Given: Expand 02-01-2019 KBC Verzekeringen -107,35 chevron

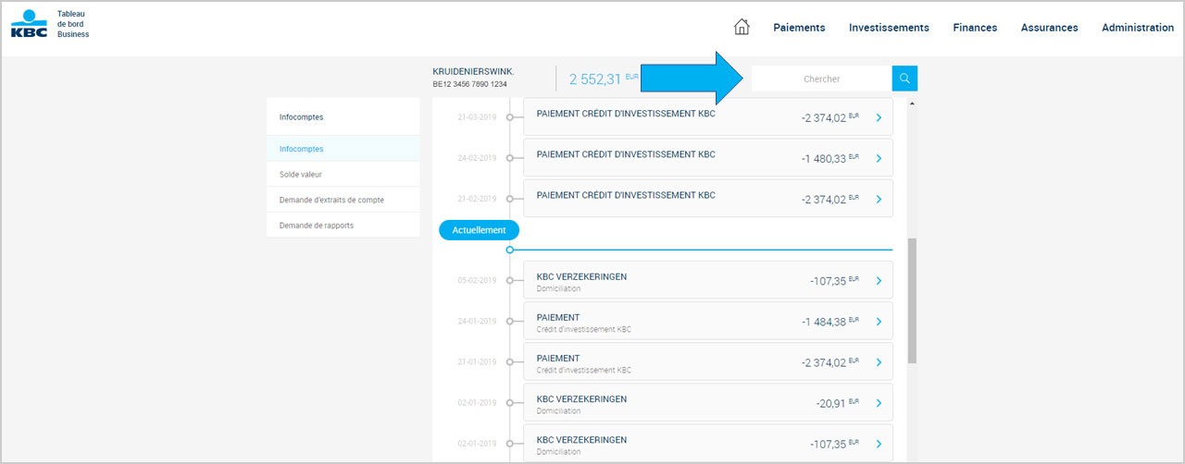Looking at the screenshot, I should [x=879, y=444].
